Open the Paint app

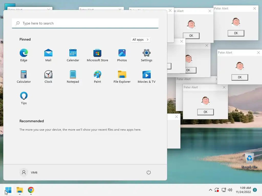(97, 77)
